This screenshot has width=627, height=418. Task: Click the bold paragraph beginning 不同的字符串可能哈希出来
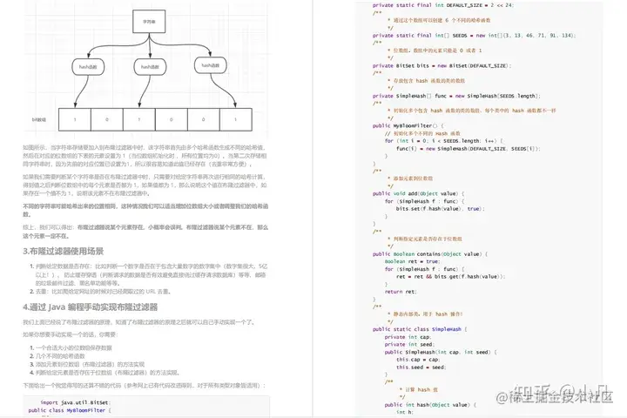click(145, 211)
